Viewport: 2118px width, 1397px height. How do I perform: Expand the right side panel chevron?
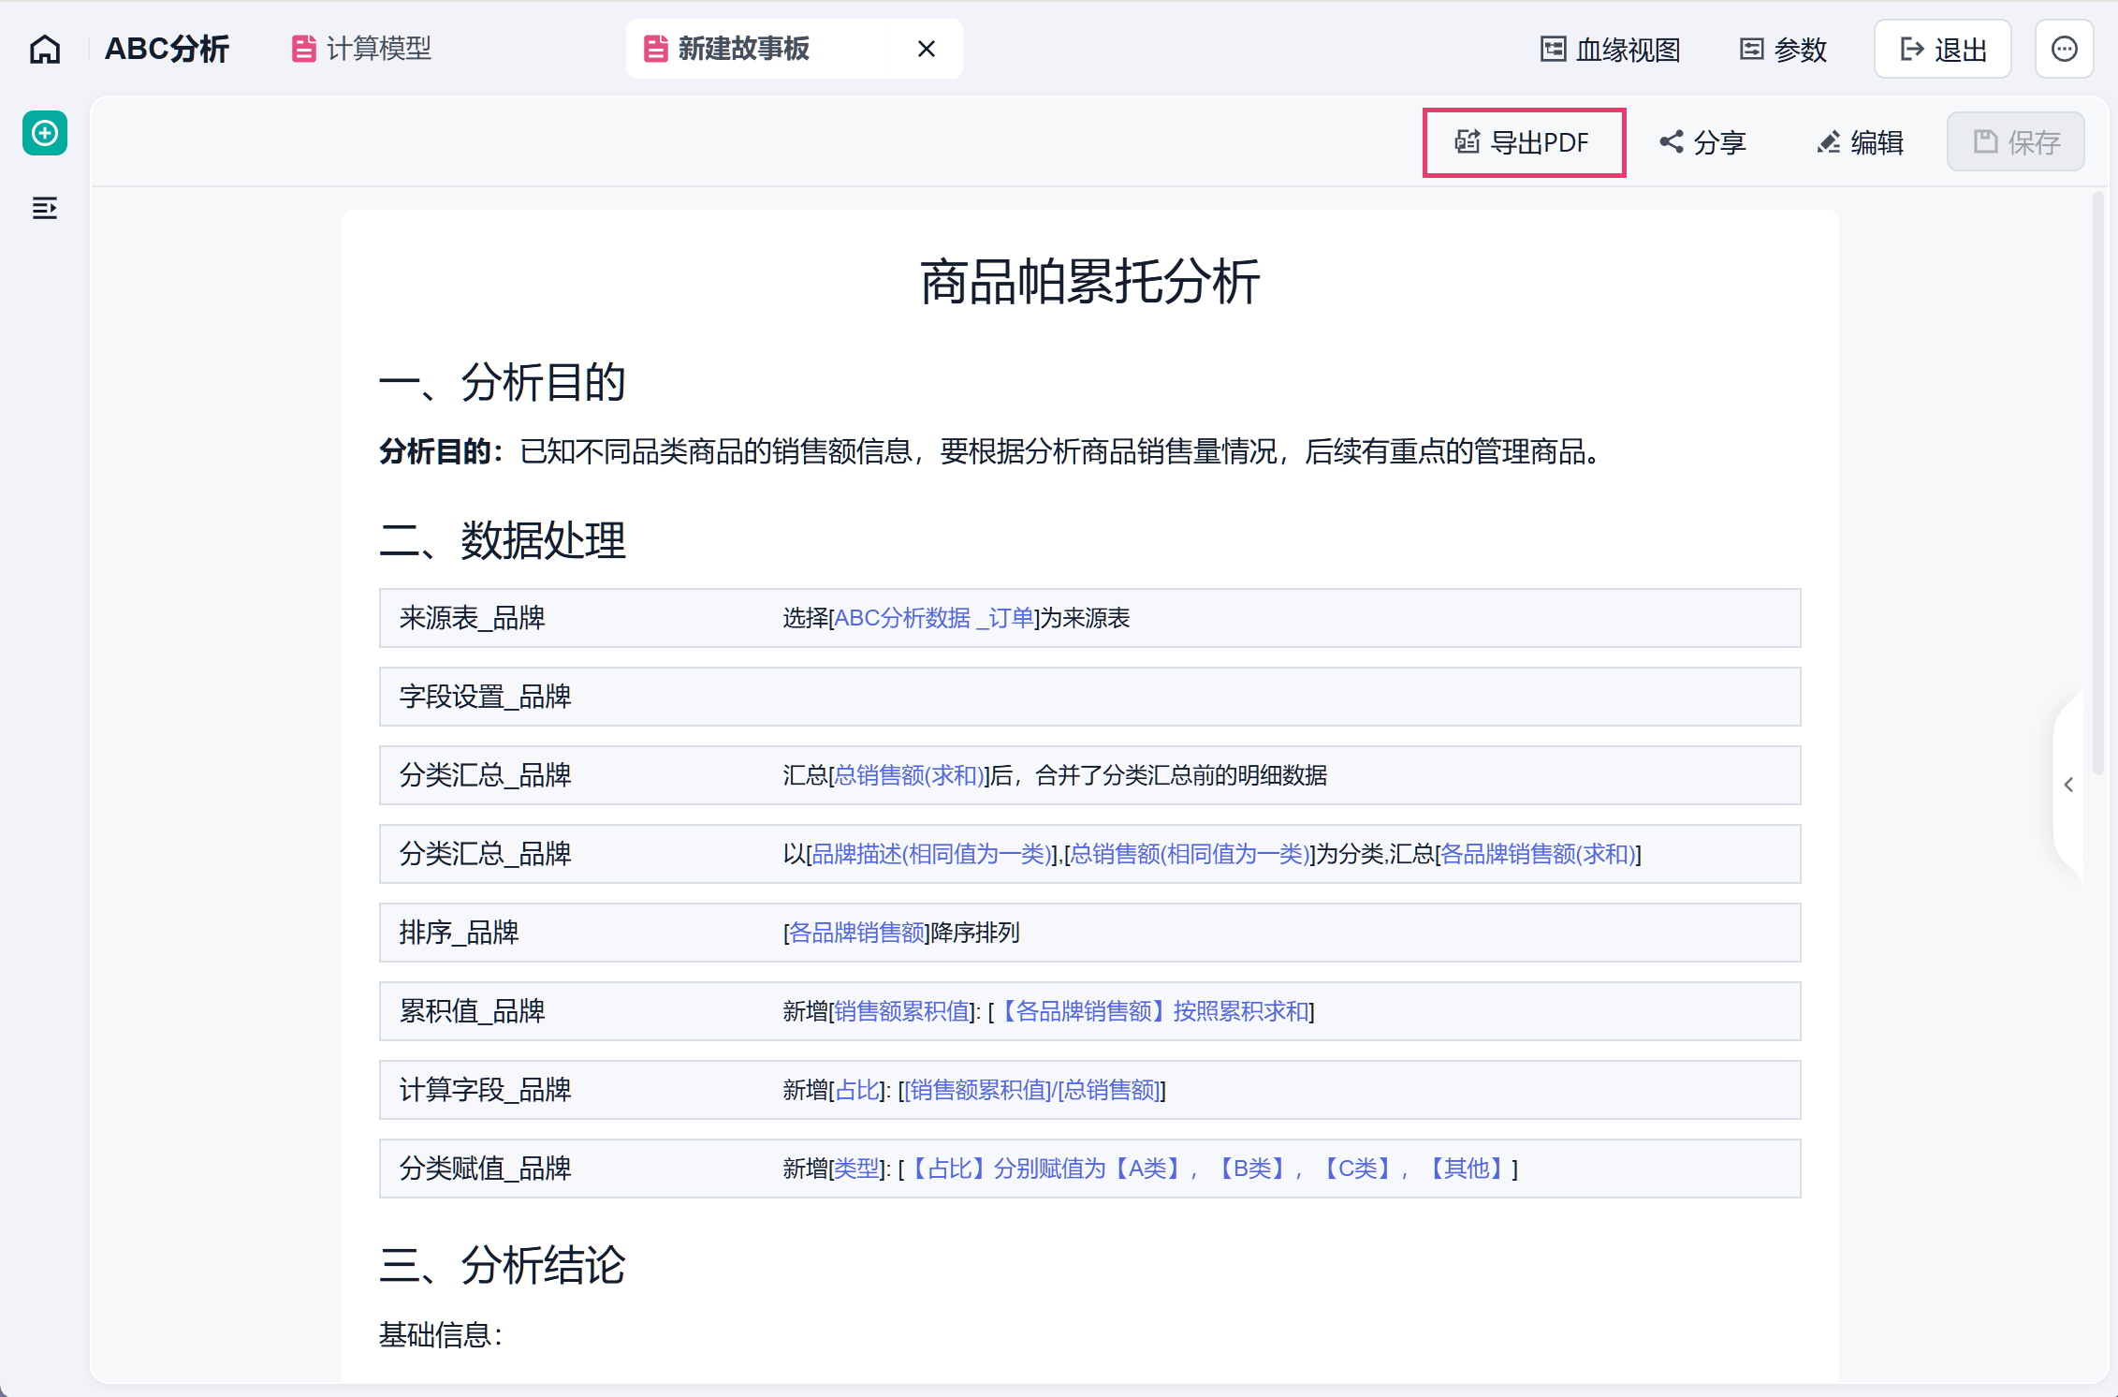click(x=2068, y=785)
